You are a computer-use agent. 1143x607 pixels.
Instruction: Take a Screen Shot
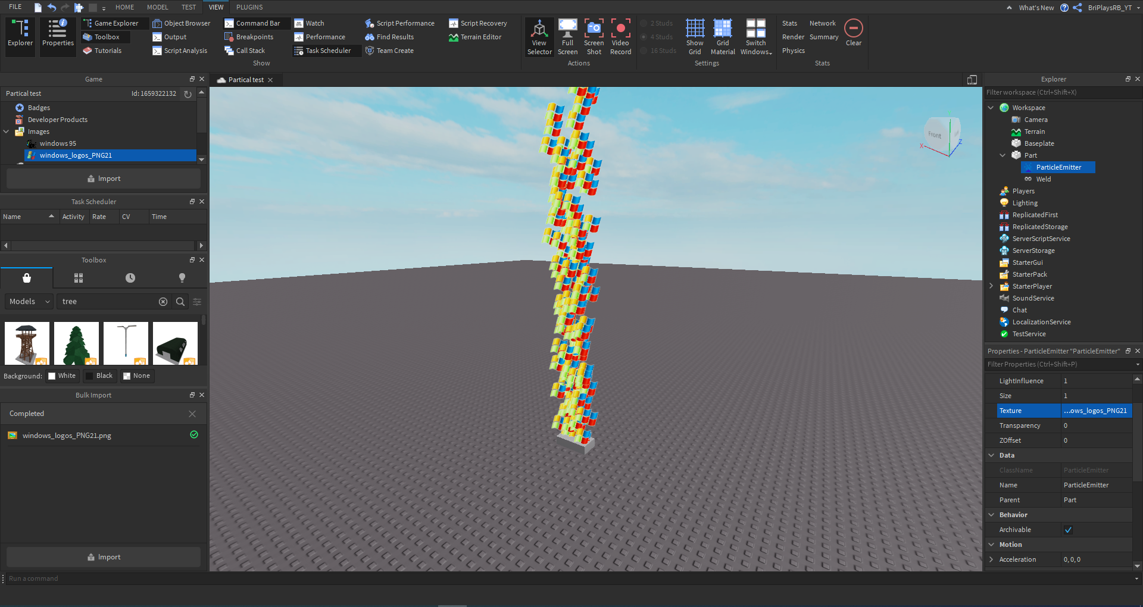click(x=594, y=37)
